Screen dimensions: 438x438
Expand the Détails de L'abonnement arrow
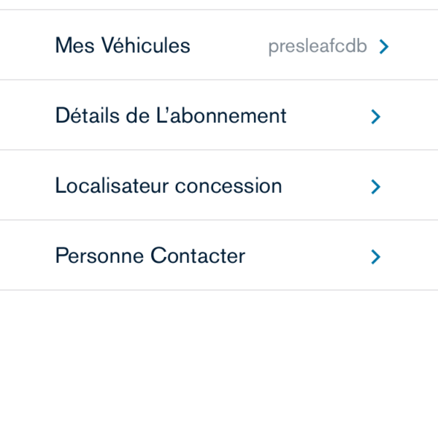[376, 117]
